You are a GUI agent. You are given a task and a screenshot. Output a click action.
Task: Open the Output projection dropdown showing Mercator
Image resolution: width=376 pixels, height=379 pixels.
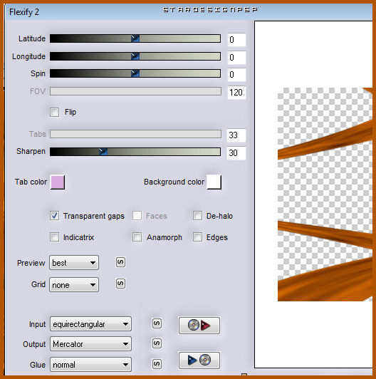tap(90, 343)
